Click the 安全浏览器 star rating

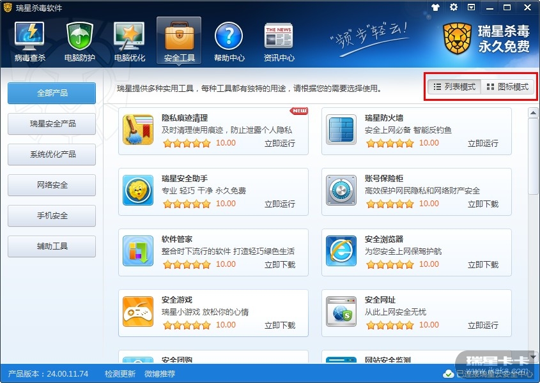click(x=390, y=264)
